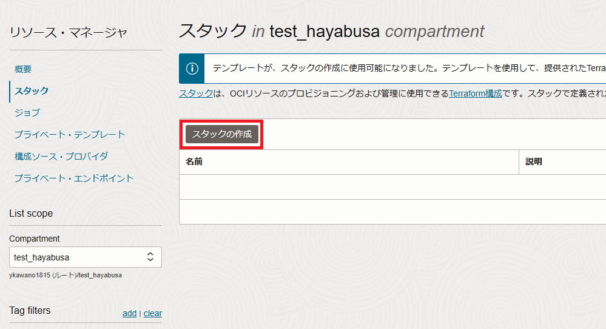Click the compartment path ykawano1815 text

point(66,275)
